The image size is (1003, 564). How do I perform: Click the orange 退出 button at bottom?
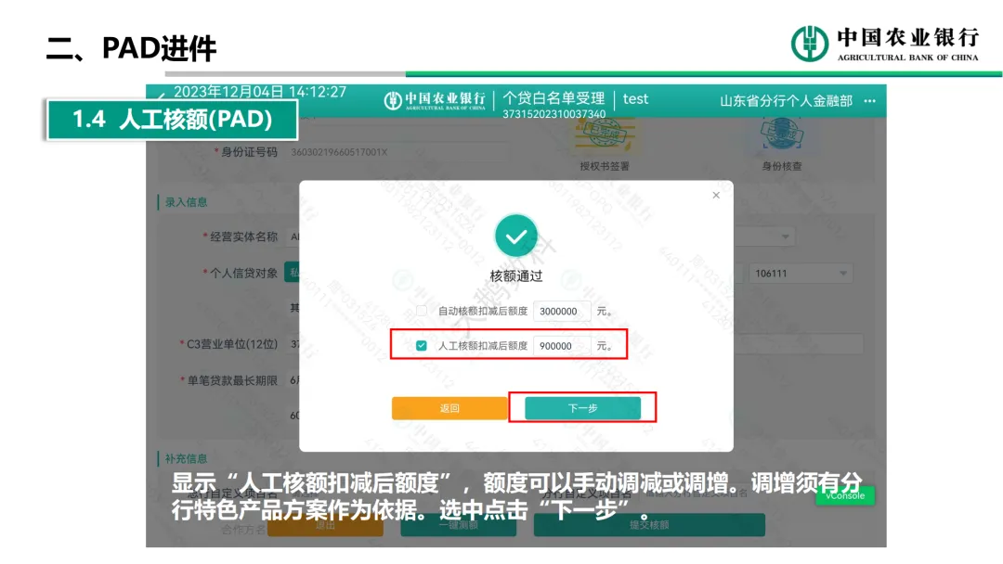click(x=325, y=524)
